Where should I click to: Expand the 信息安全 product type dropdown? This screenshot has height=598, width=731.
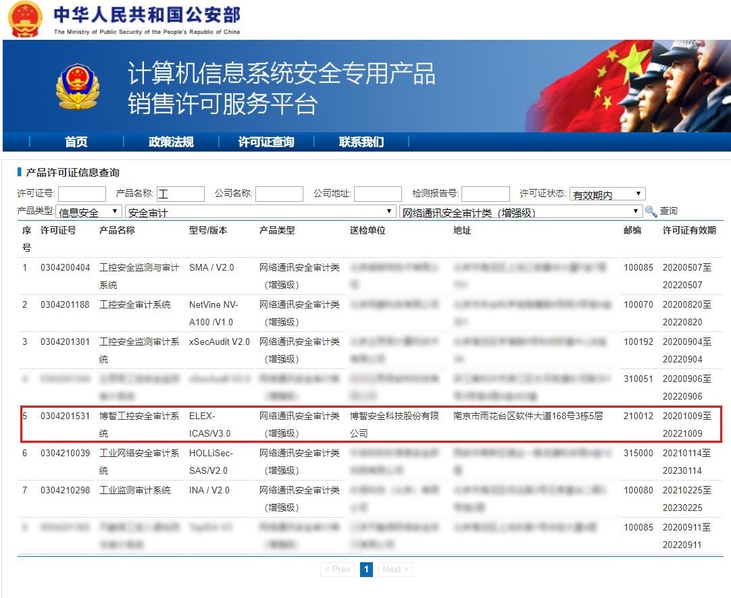[89, 212]
